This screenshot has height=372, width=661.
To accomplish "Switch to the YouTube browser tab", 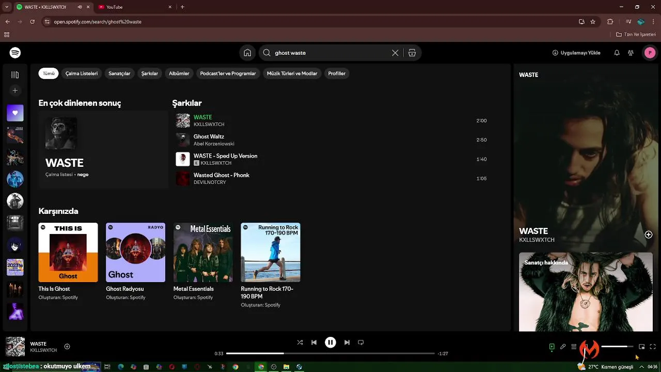I will pyautogui.click(x=134, y=7).
